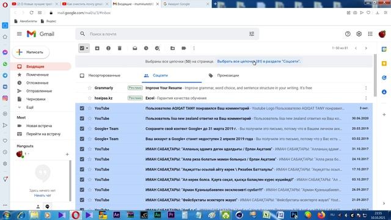Uncheck the AQIQAT TANY YouTube email
This screenshot has width=391, height=220.
(82, 108)
